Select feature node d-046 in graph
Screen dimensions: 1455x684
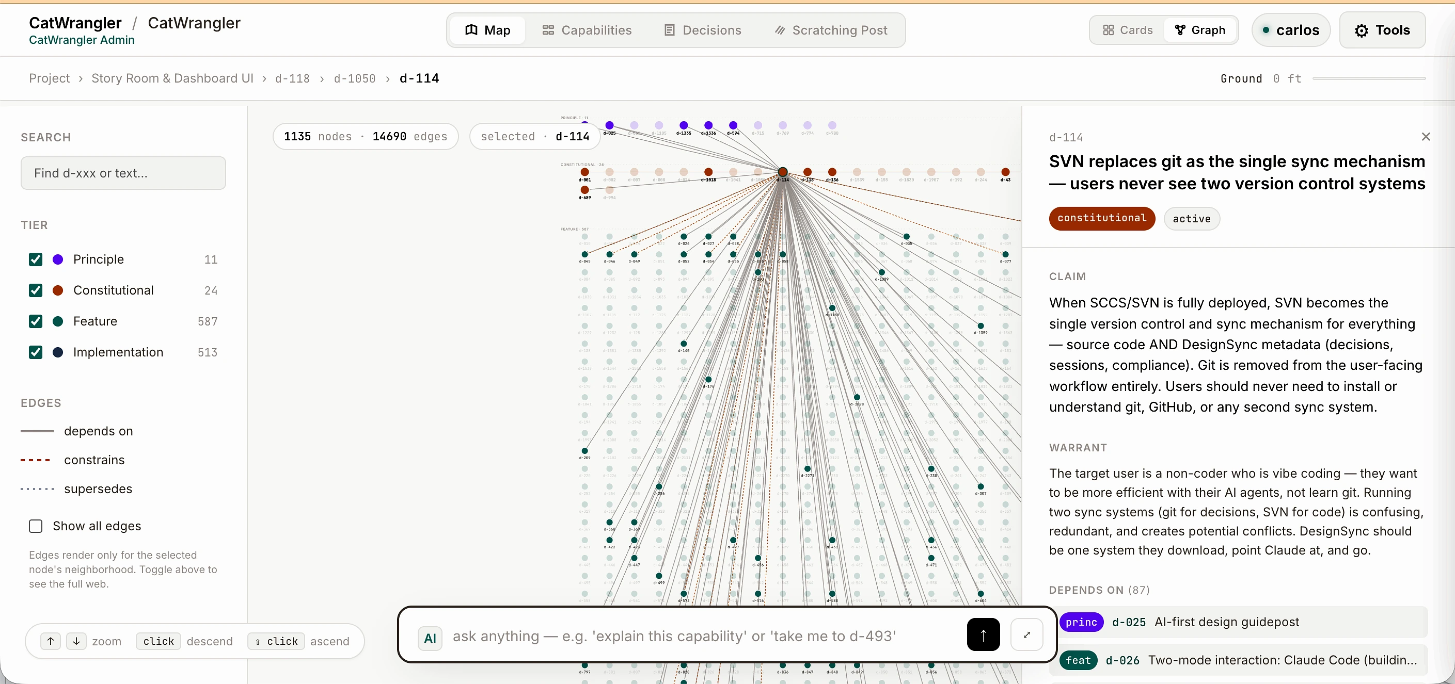(x=609, y=254)
